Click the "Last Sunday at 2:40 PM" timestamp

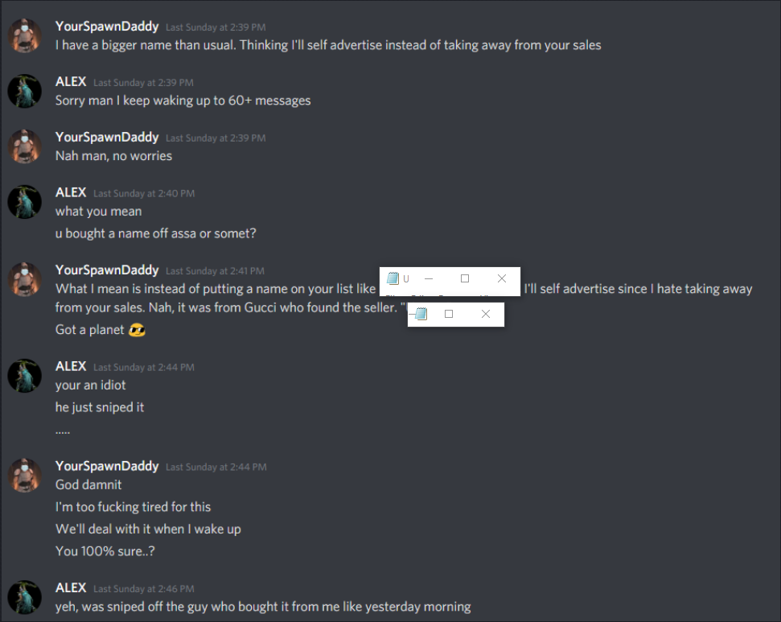click(x=144, y=193)
